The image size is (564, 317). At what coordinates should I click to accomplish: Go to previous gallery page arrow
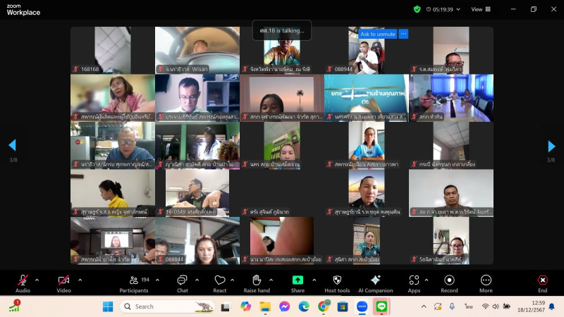pyautogui.click(x=12, y=145)
